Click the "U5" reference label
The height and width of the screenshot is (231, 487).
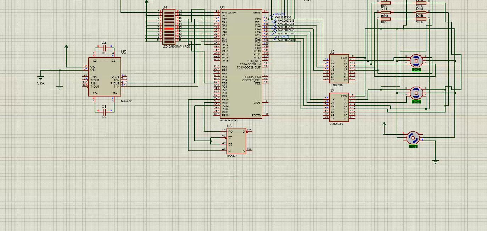tap(123, 52)
